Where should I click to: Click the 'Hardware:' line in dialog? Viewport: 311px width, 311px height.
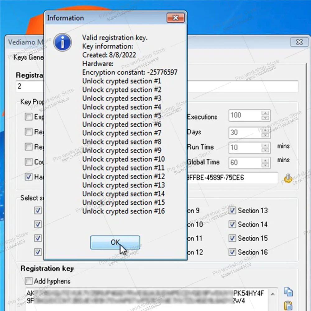[98, 63]
